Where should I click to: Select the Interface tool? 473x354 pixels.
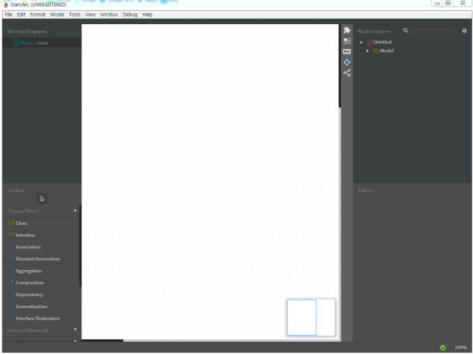pos(25,235)
